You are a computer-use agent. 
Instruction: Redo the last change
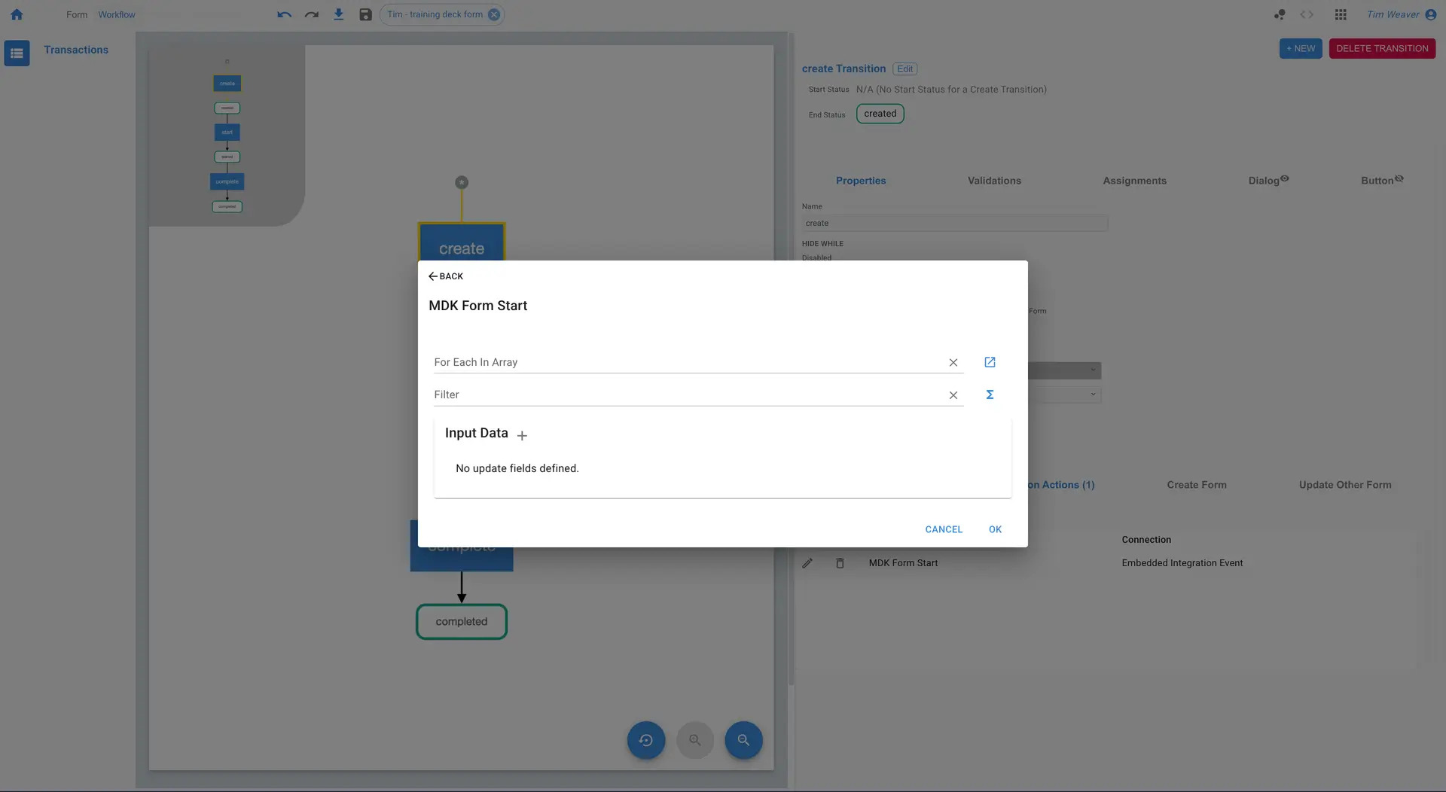pyautogui.click(x=311, y=14)
